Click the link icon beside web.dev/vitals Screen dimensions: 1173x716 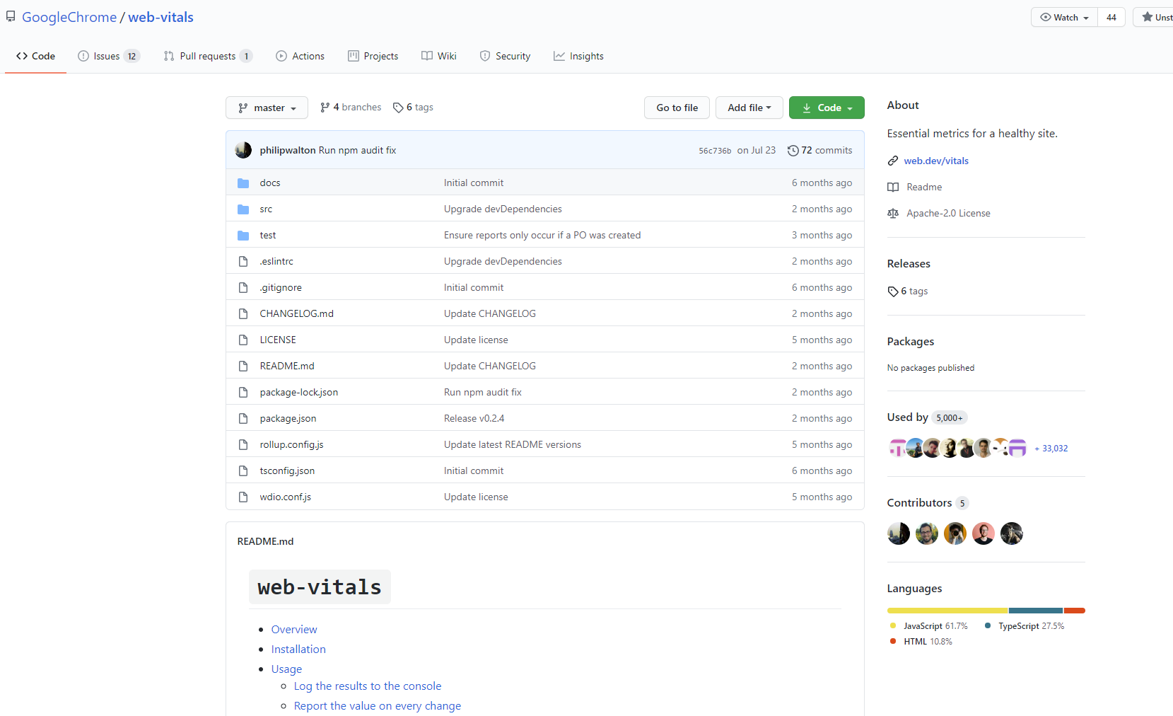[x=893, y=161]
